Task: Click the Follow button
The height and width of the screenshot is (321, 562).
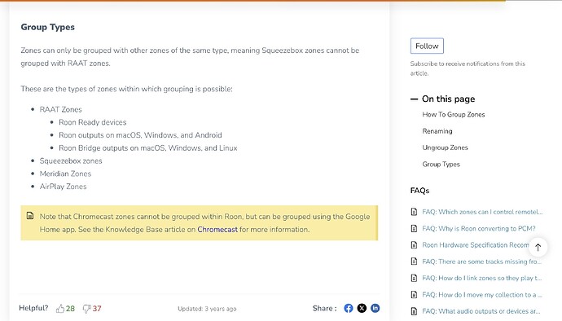Action: click(x=427, y=46)
